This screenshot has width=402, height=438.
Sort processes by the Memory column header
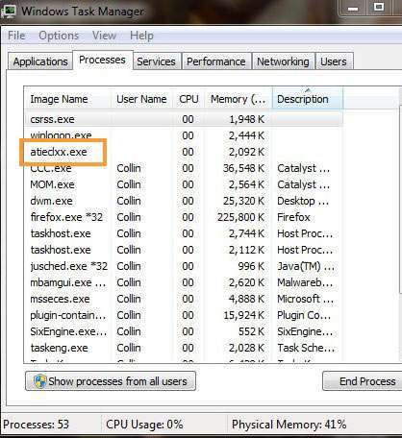pos(239,99)
